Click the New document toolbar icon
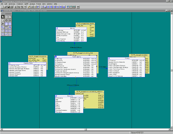 pos(2,7)
